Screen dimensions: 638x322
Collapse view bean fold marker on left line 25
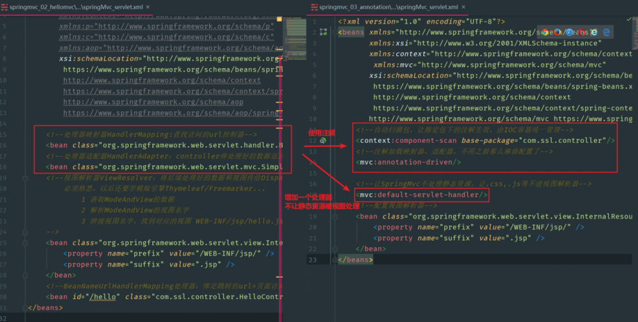[25, 243]
